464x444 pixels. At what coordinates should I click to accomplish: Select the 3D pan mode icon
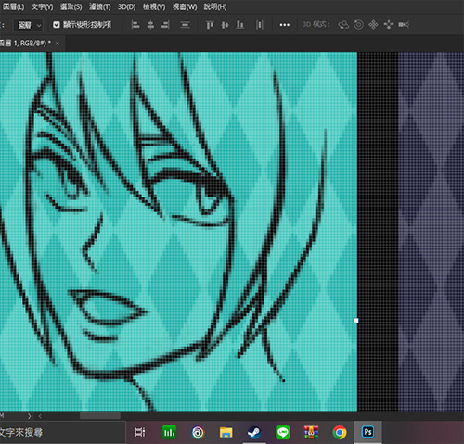[374, 25]
